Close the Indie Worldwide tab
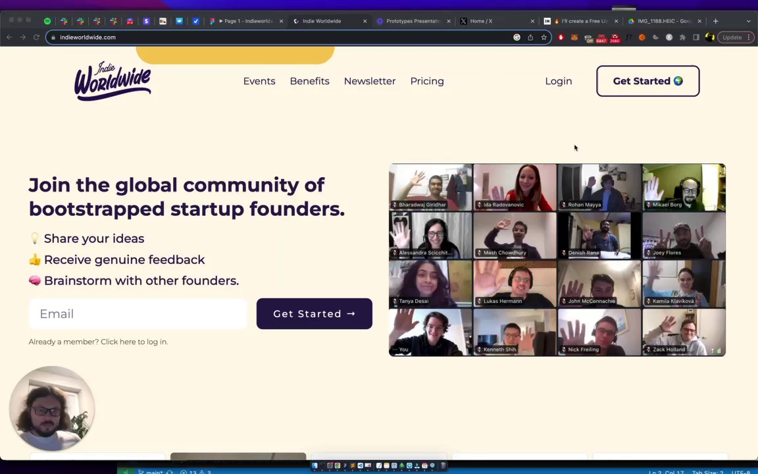Viewport: 758px width, 474px height. click(x=365, y=21)
